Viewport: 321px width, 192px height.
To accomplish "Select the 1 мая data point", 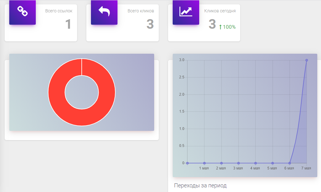I will 204,163.
